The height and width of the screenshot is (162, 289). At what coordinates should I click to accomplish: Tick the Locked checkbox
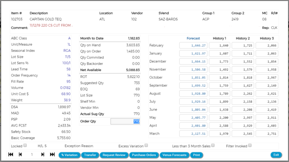(x=25, y=146)
